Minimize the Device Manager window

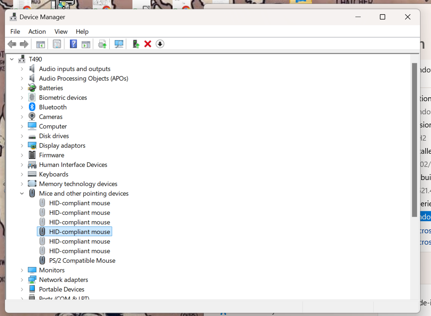pos(358,17)
